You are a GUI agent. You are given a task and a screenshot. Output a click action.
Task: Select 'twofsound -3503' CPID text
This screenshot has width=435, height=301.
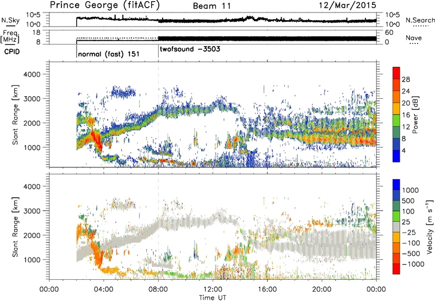(x=190, y=49)
